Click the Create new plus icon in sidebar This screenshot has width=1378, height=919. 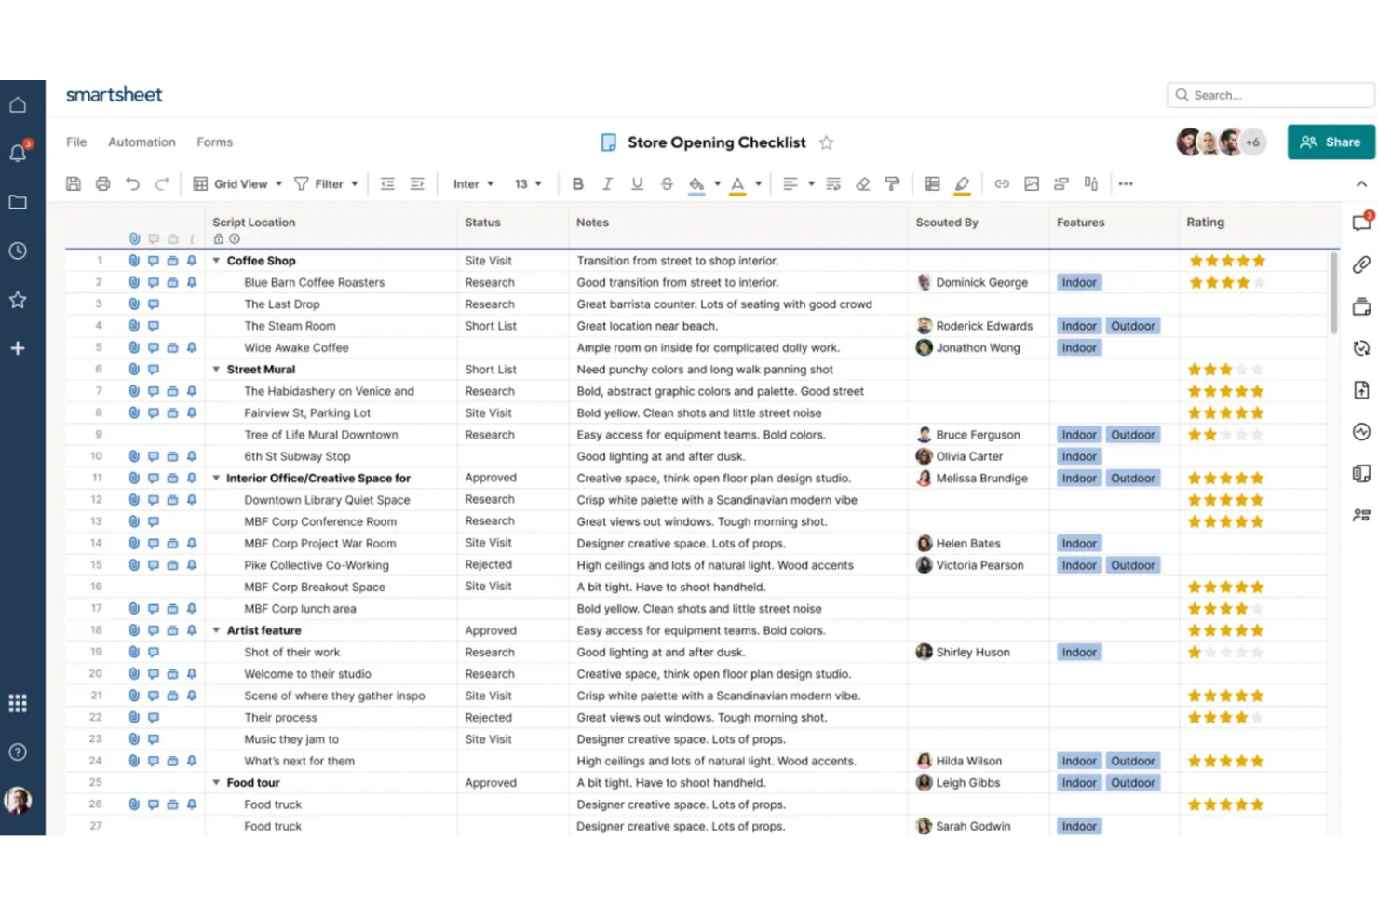click(x=18, y=348)
